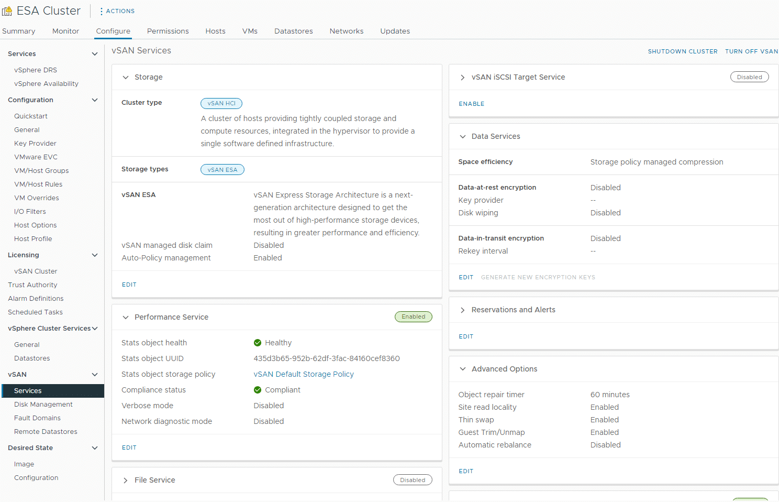Open the Datastores tab
Viewport: 779px width, 502px height.
294,31
